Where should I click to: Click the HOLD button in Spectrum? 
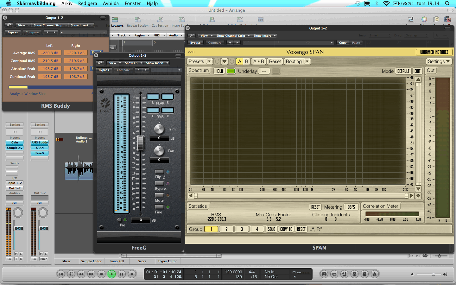[219, 71]
